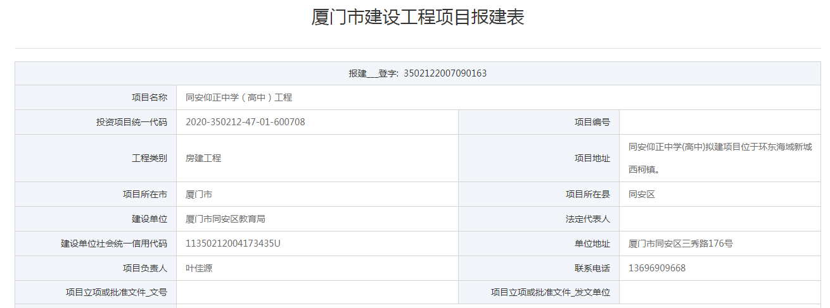830x308 pixels.
Task: Click the empty 法定代表人 value cell
Action: [720, 219]
